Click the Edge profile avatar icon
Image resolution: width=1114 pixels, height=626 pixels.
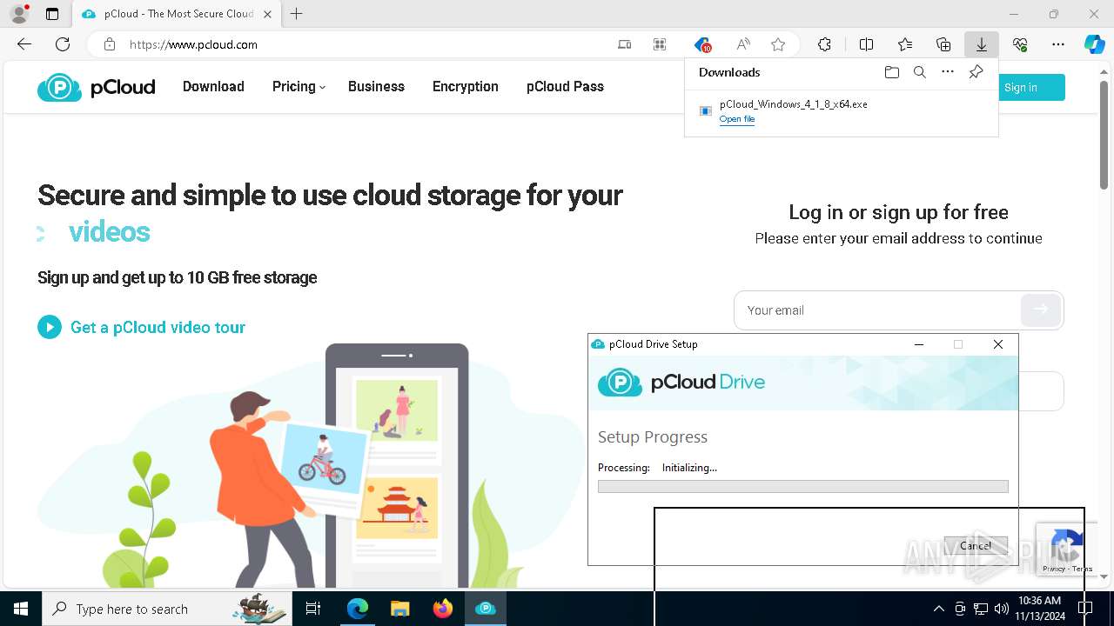pos(19,14)
